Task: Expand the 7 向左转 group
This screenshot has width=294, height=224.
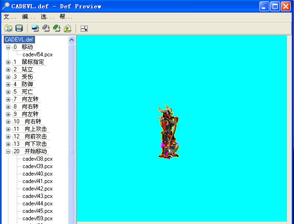Action: pos(8,99)
